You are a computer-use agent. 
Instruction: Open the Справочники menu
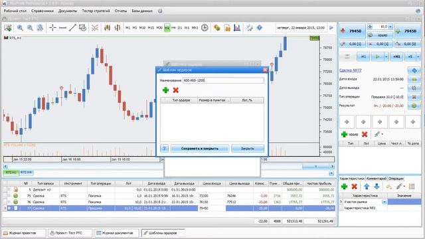coord(42,11)
